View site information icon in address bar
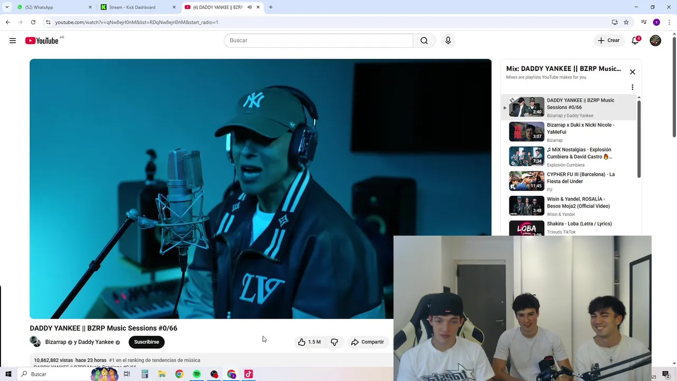 [x=48, y=22]
